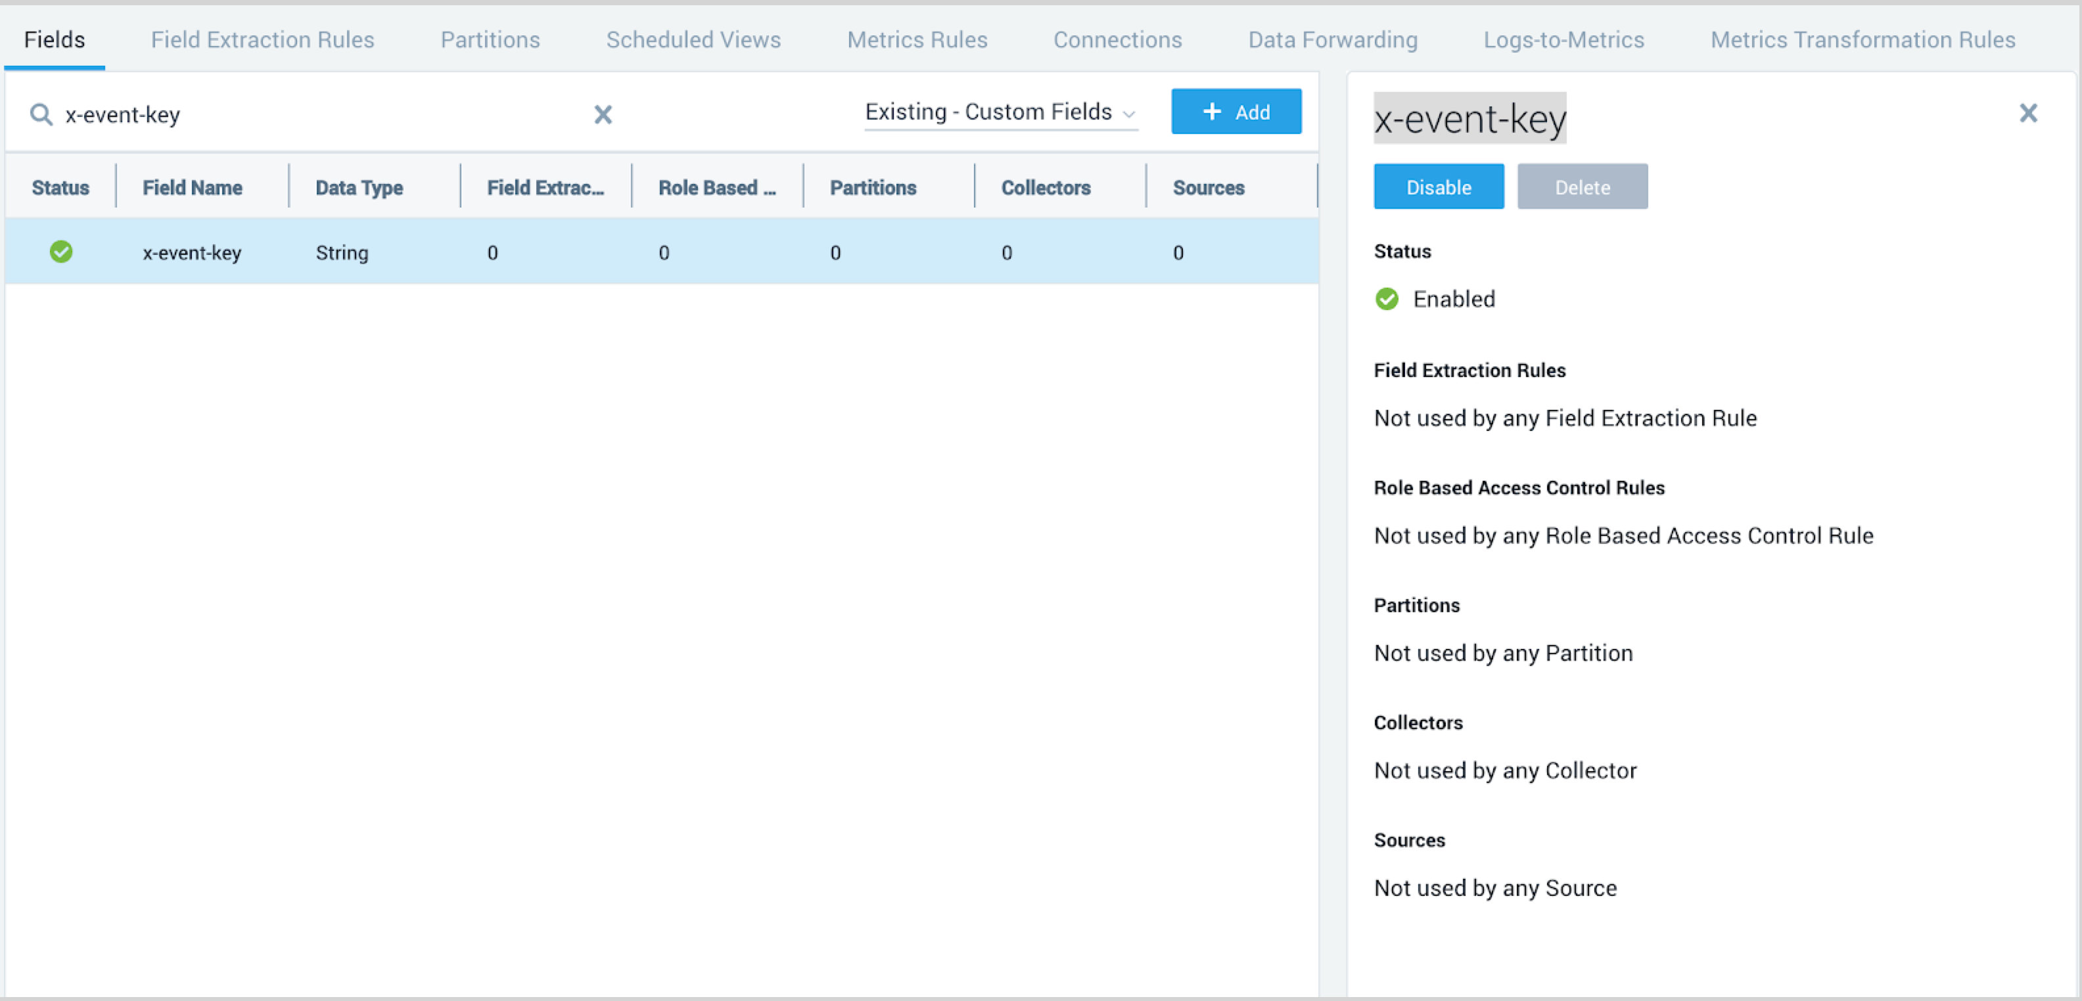Image resolution: width=2082 pixels, height=1001 pixels.
Task: Click the search magnifier icon
Action: pos(41,115)
